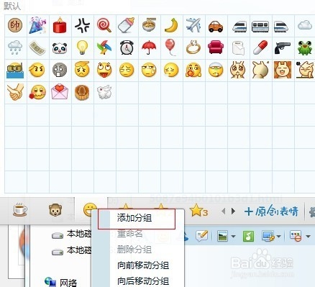This screenshot has height=287, width=315.
Task: Expand the message block dropdown arrow
Action: [309, 237]
